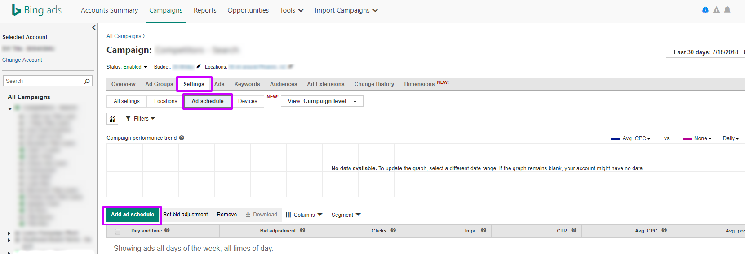
Task: Click the notifications bell icon
Action: click(727, 10)
